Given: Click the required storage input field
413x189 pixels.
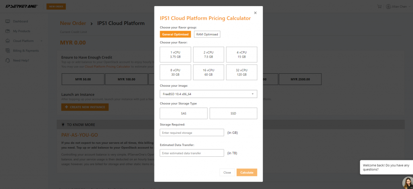Looking at the screenshot, I should [192, 133].
